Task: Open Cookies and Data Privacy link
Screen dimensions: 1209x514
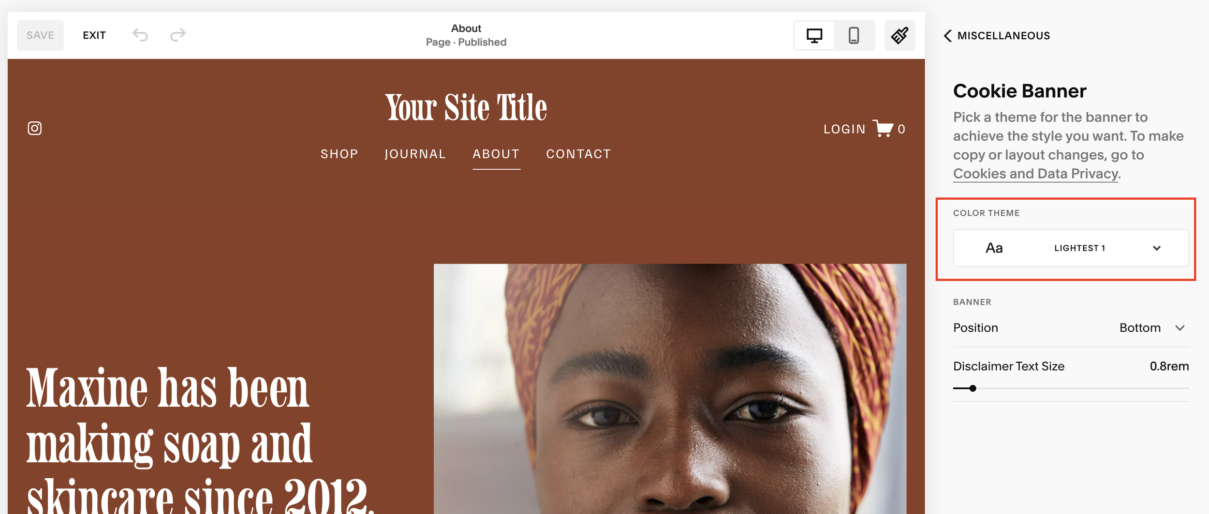Action: pyautogui.click(x=1035, y=174)
